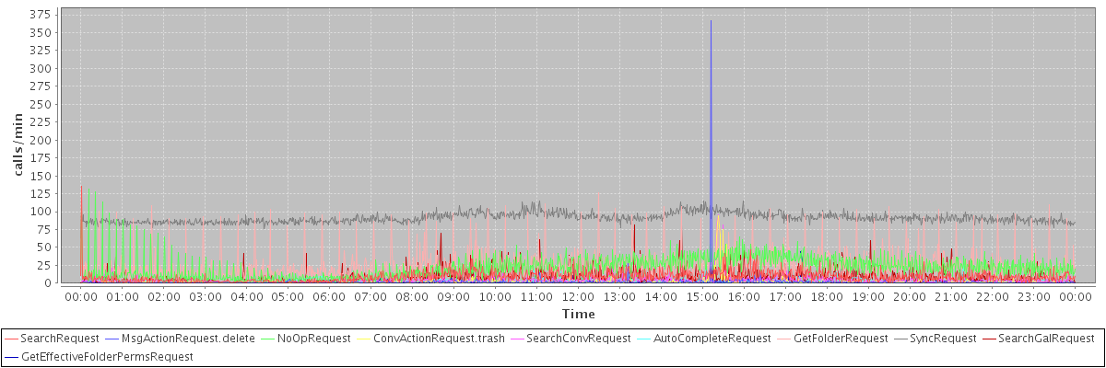Click the 08:00 time axis label
This screenshot has height=368, width=1106.
pos(412,297)
